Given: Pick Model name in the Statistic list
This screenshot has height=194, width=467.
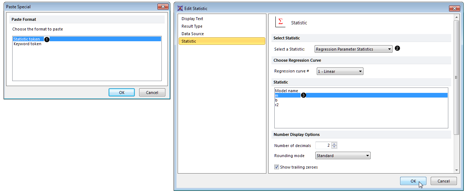Looking at the screenshot, I should pos(287,91).
